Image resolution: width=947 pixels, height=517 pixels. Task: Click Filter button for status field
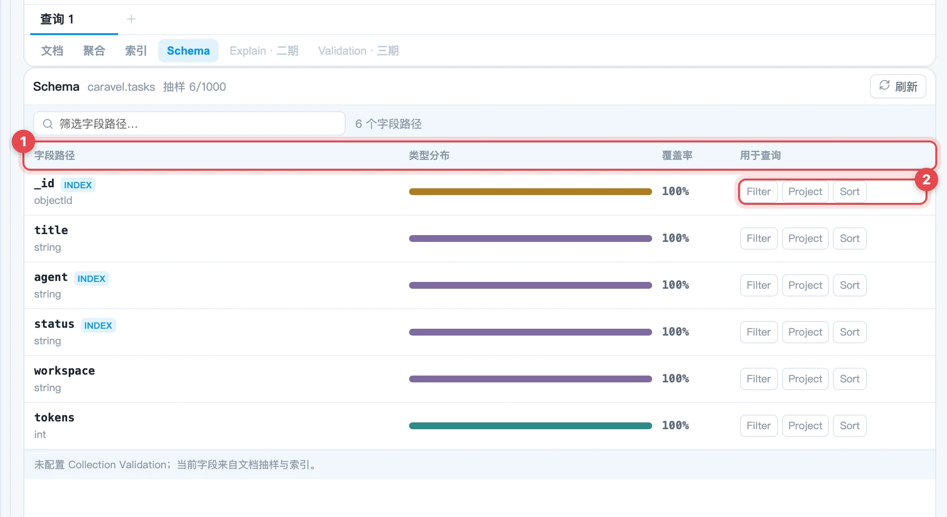(759, 332)
